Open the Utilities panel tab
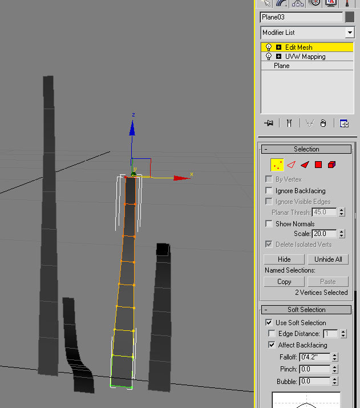 [347, 3]
